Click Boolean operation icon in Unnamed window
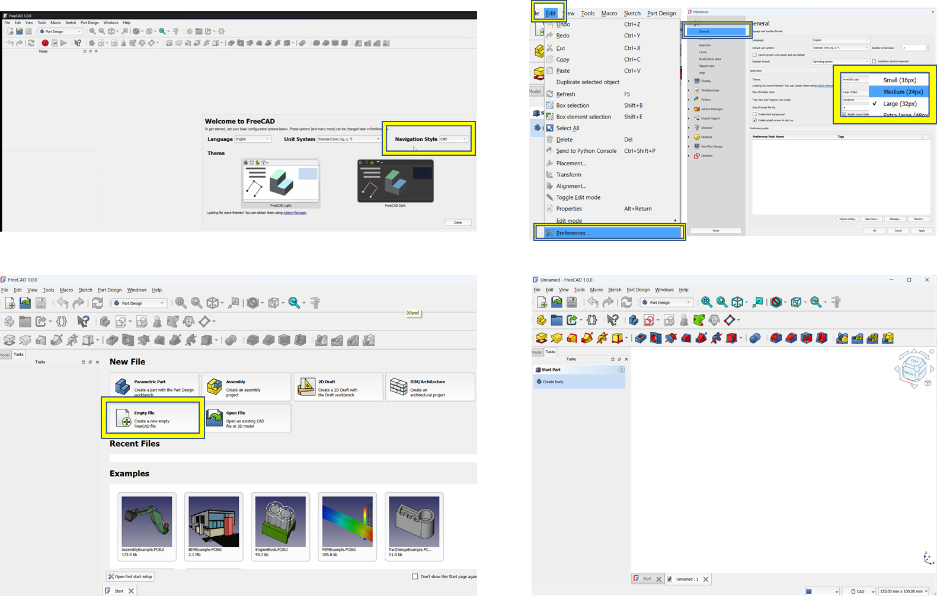 click(754, 338)
